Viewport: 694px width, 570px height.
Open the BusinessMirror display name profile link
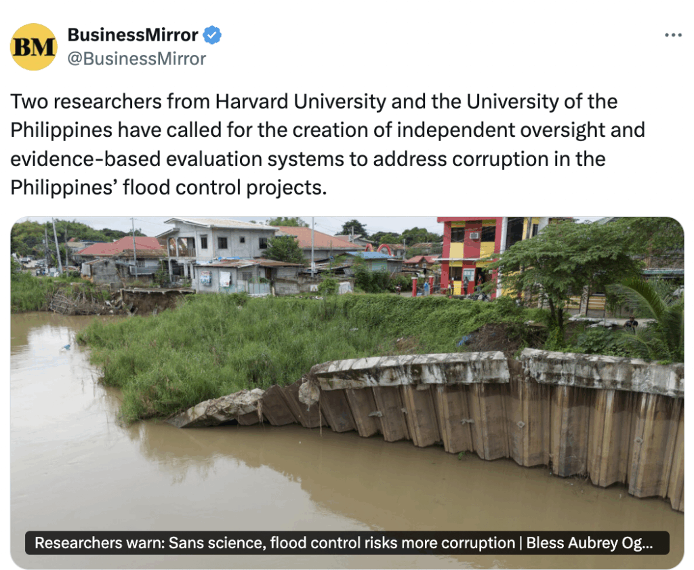133,35
